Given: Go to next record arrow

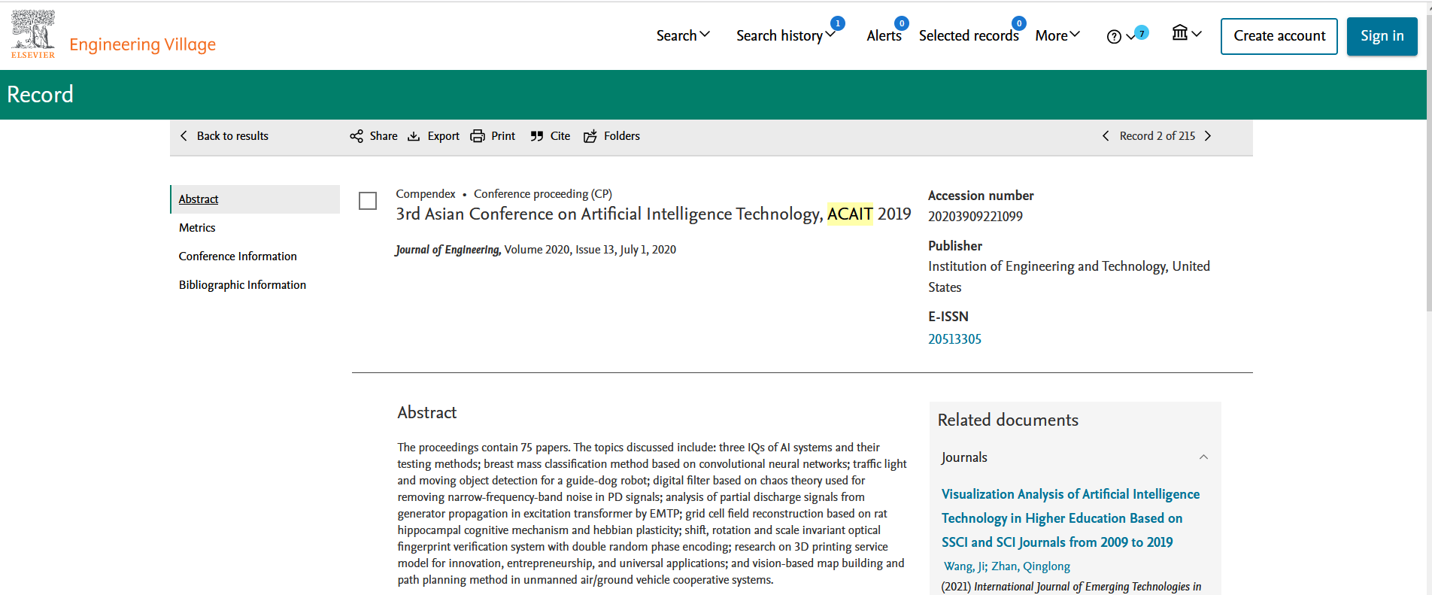Looking at the screenshot, I should click(1208, 136).
